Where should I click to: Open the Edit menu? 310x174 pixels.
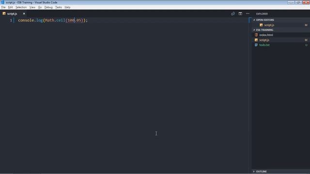[x=10, y=7]
